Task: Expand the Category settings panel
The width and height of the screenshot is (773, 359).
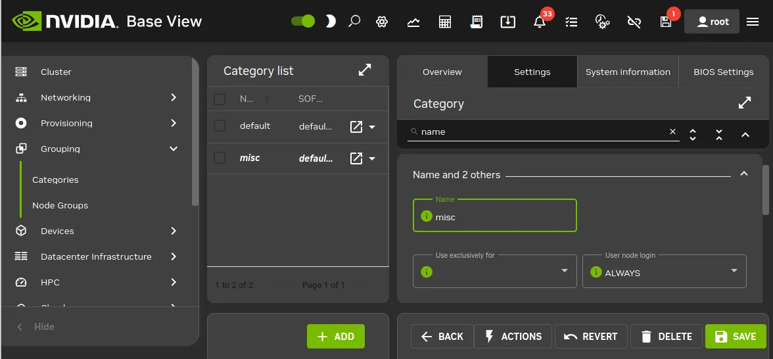Action: pos(744,103)
